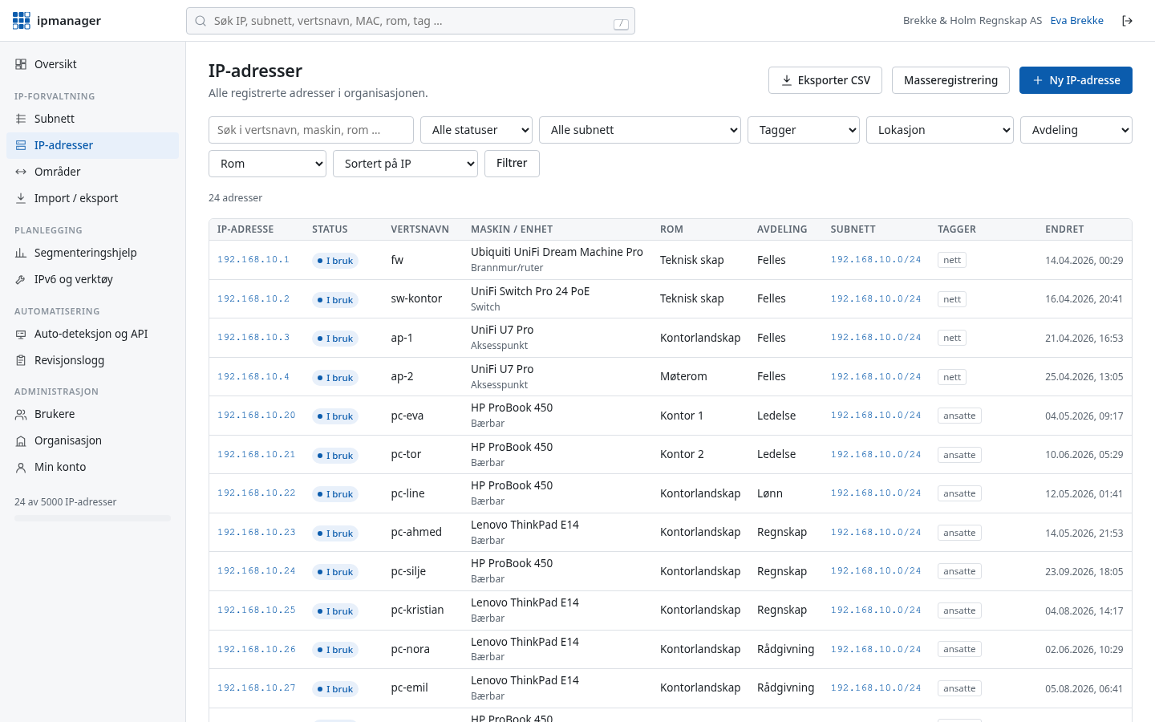Open the Subnett menu item
This screenshot has height=722, width=1155.
[92, 119]
